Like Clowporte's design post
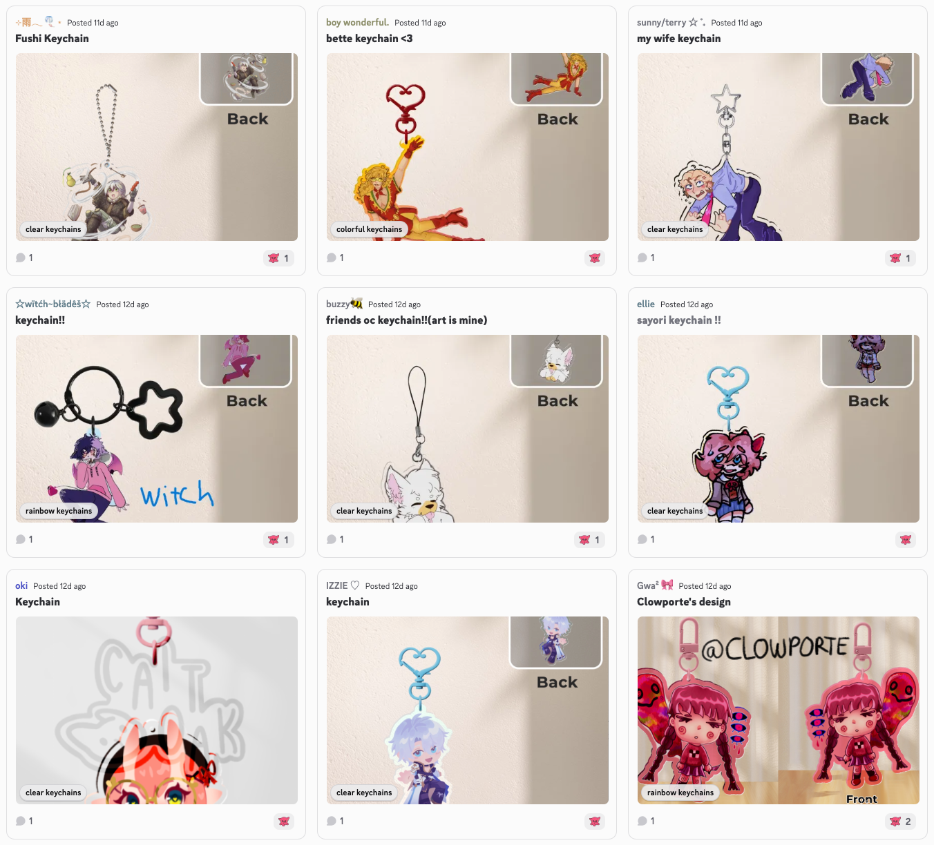Viewport: 934px width, 845px height. [x=900, y=822]
